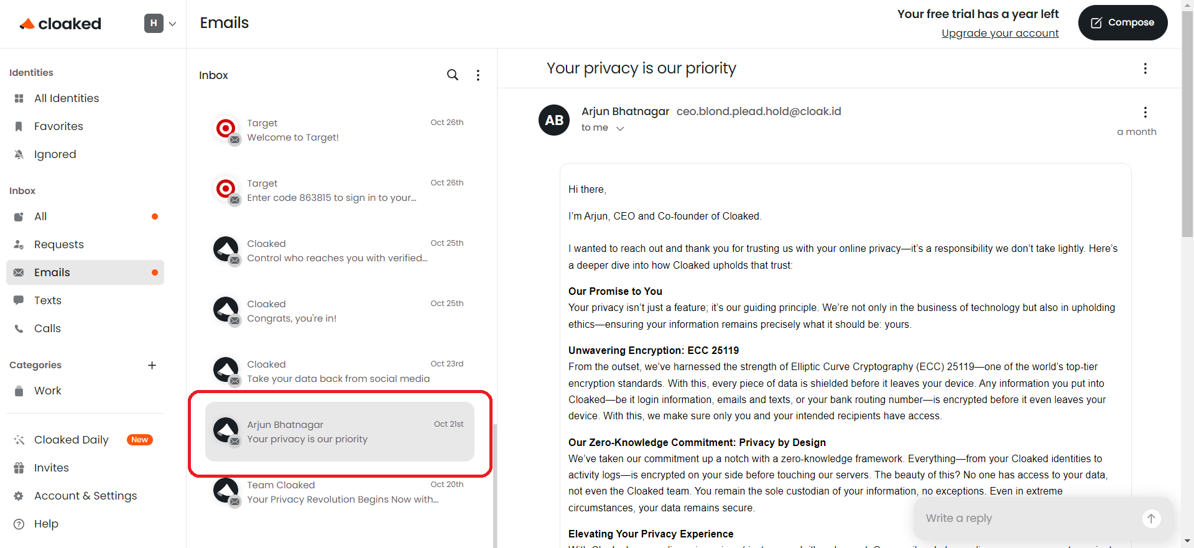Open the Favorites identities view

(x=58, y=126)
